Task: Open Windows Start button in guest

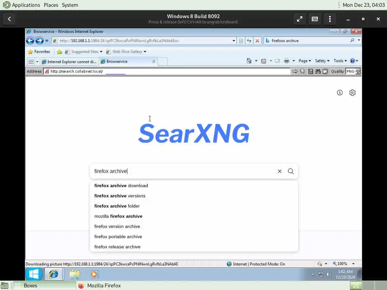Action: pos(34,274)
